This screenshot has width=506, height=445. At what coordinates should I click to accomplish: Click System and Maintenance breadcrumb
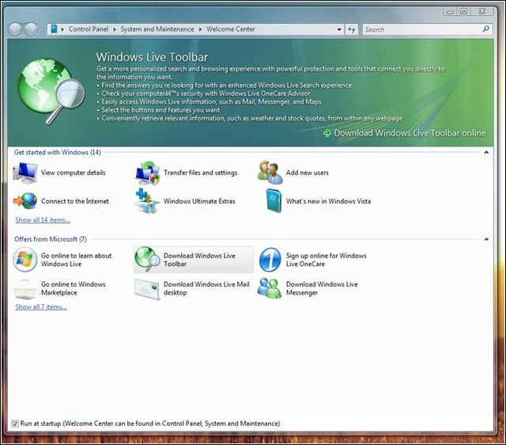coord(157,29)
